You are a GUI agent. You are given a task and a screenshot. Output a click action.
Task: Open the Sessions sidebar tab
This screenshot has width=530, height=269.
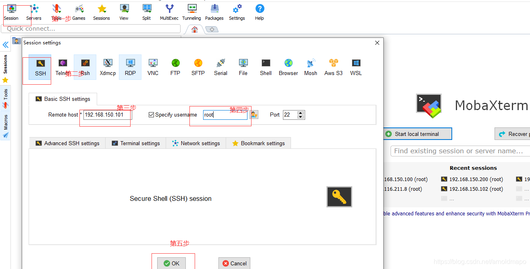(x=5, y=69)
